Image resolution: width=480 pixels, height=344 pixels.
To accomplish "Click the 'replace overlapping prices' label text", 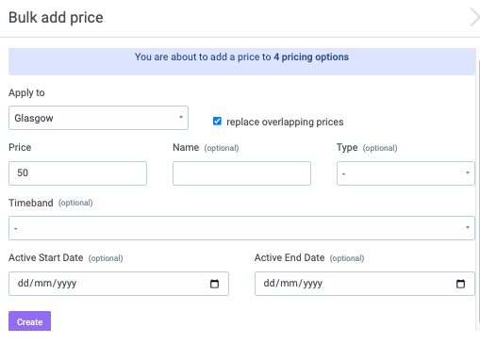I will [x=285, y=122].
